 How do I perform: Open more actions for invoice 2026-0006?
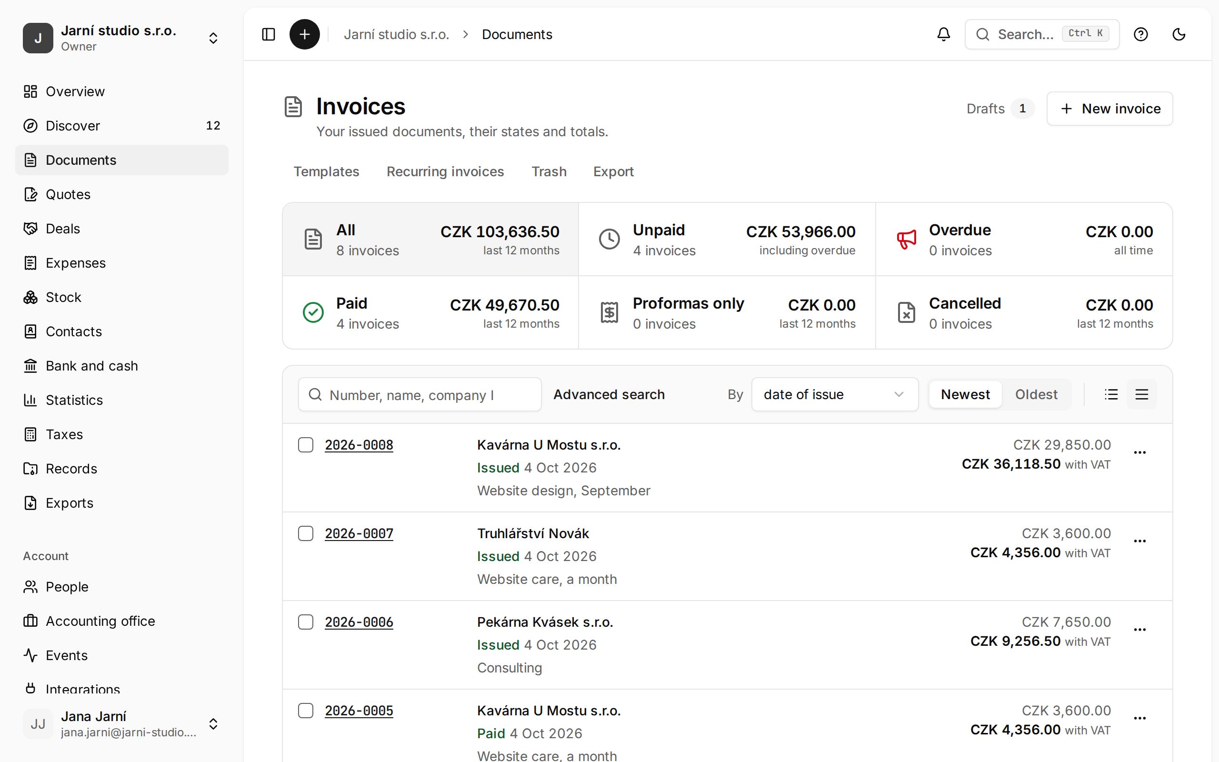(x=1139, y=630)
